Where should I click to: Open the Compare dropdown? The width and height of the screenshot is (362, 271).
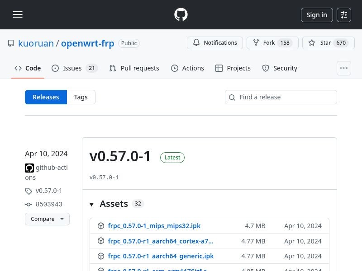[x=47, y=219]
